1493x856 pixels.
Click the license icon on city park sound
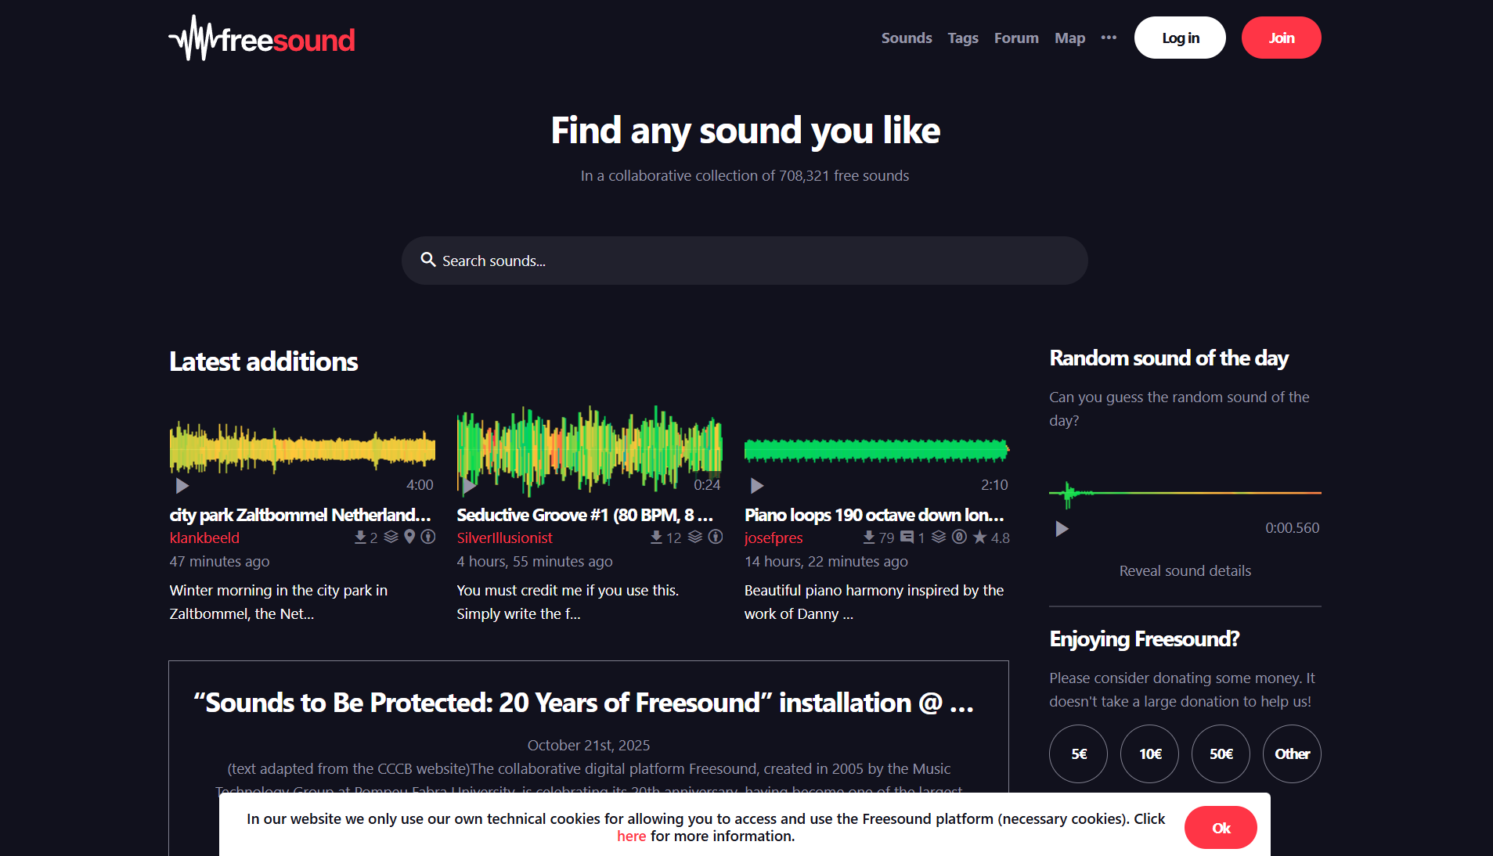click(428, 537)
